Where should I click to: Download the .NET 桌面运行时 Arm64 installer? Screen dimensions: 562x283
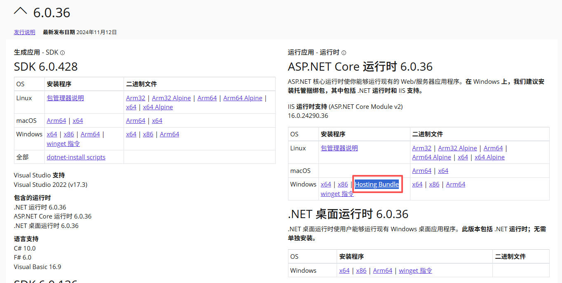click(x=383, y=271)
